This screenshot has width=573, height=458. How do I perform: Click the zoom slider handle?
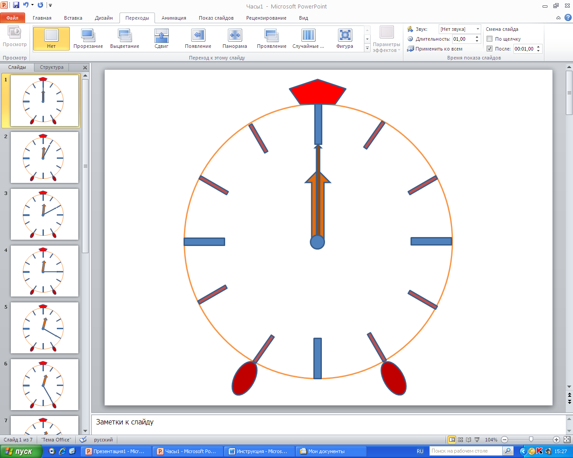coord(531,440)
